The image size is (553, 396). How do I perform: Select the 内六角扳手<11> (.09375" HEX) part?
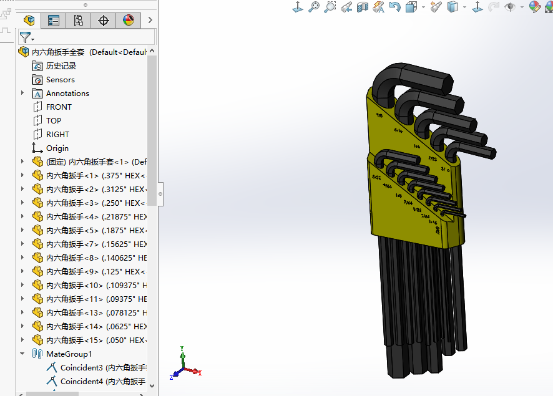click(x=96, y=299)
